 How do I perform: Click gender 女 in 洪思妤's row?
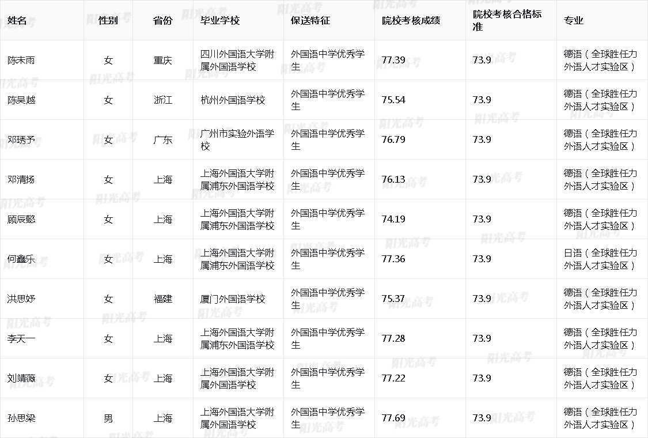108,299
